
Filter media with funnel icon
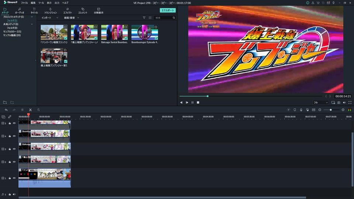(x=144, y=18)
